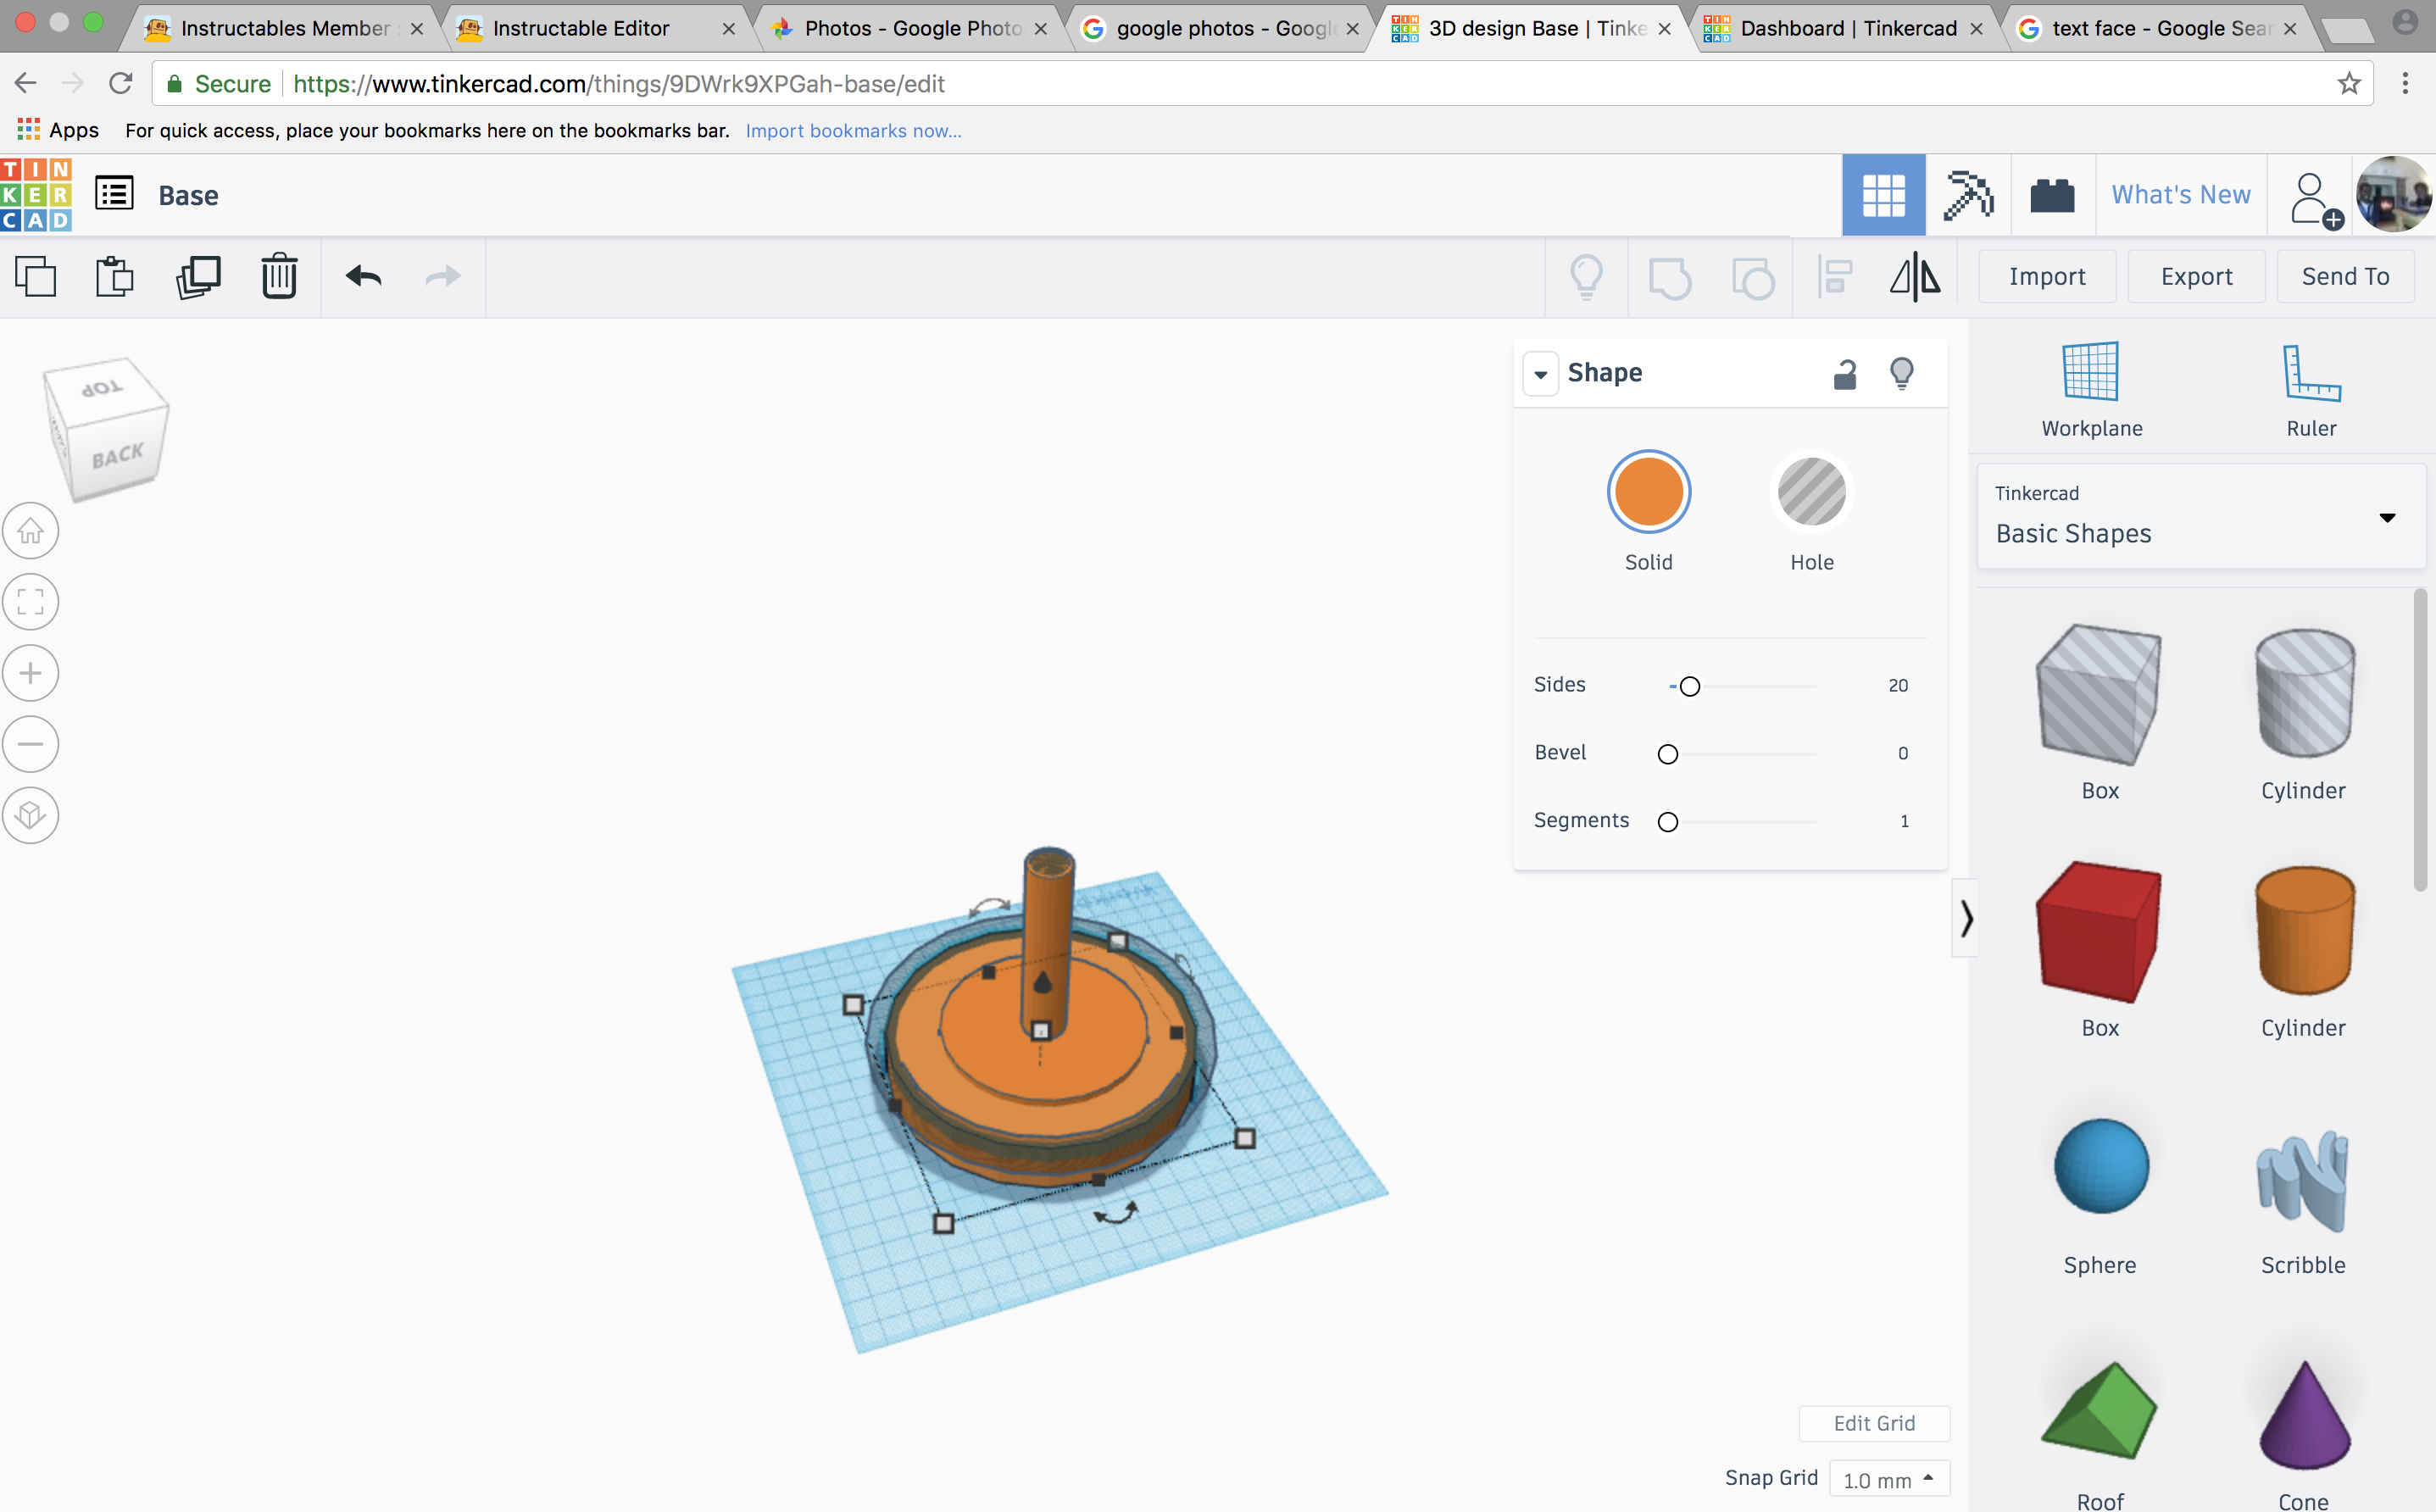Switch to Instructable Editor tab
Viewport: 2436px width, 1512px height.
tap(581, 28)
